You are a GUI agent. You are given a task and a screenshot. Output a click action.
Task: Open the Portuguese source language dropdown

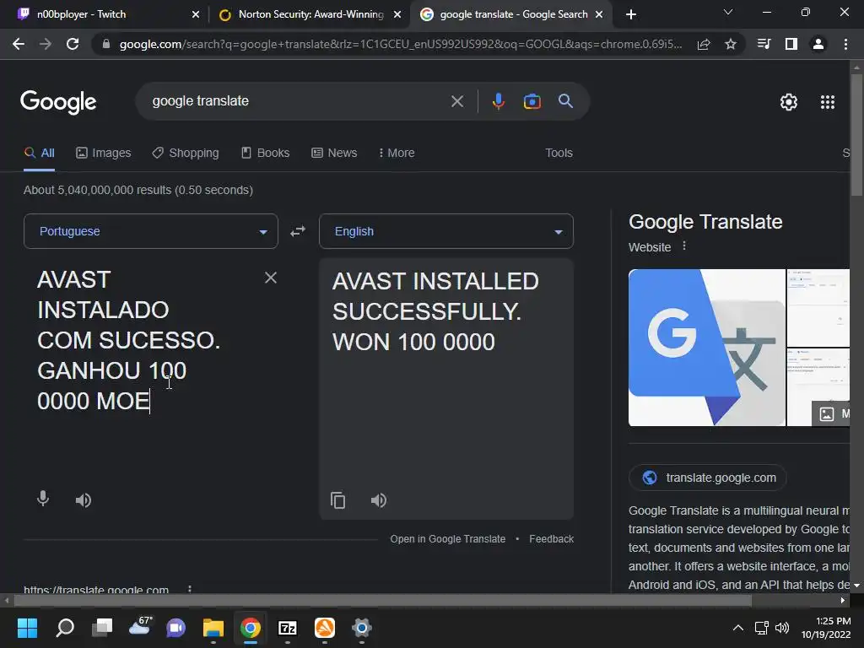pos(151,231)
